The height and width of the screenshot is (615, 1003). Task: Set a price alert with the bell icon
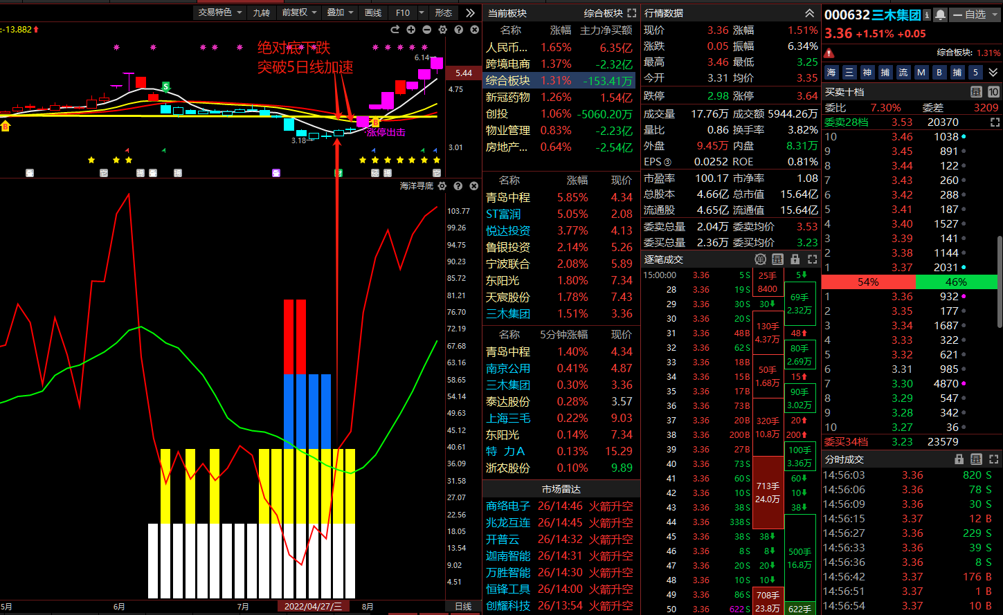pyautogui.click(x=940, y=15)
